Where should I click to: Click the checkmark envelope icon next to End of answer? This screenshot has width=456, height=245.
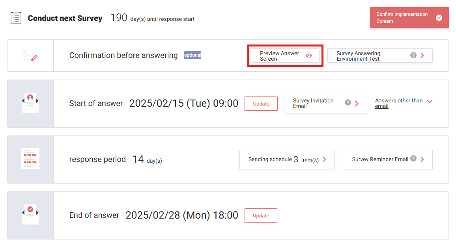[30, 214]
